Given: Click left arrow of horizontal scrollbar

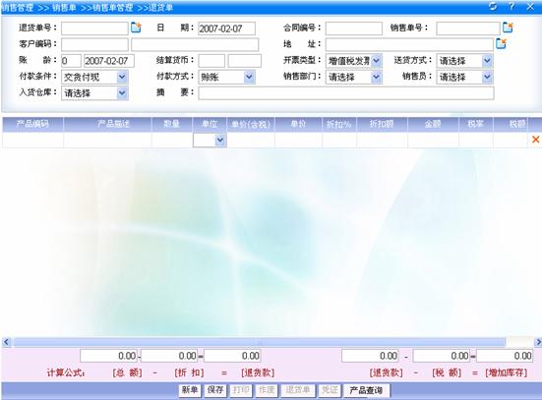Looking at the screenshot, I should (x=6, y=342).
